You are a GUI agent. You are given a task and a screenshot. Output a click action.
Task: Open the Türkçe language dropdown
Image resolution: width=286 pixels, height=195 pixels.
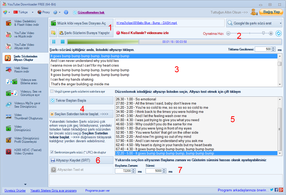(32, 12)
